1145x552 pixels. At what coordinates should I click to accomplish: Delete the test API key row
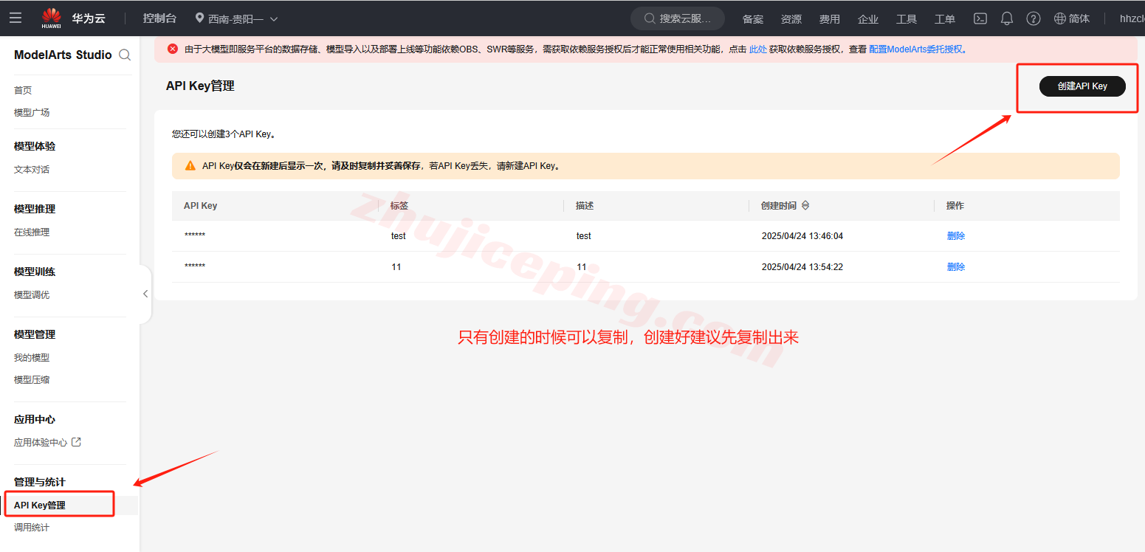pos(956,236)
